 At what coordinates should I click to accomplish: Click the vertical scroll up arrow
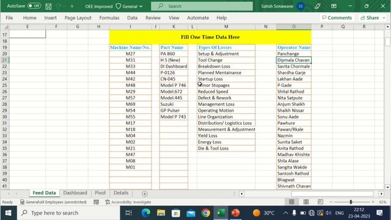pos(387,27)
